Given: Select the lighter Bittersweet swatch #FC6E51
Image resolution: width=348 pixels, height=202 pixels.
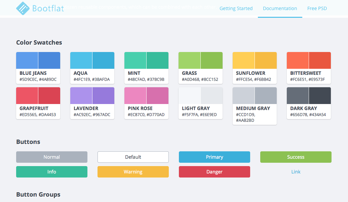Looking at the screenshot, I should click(x=298, y=60).
